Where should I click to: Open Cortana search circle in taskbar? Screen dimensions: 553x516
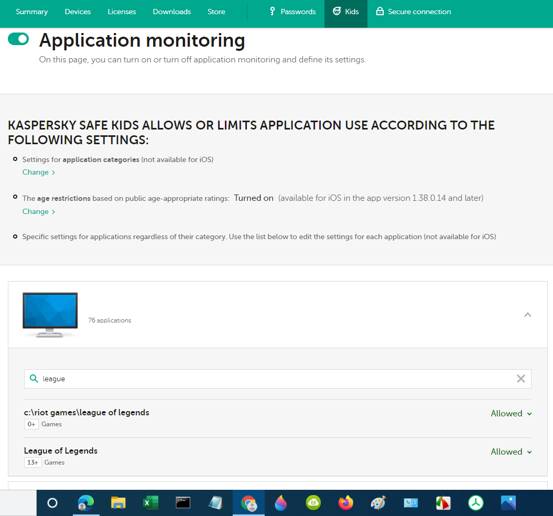pos(52,503)
